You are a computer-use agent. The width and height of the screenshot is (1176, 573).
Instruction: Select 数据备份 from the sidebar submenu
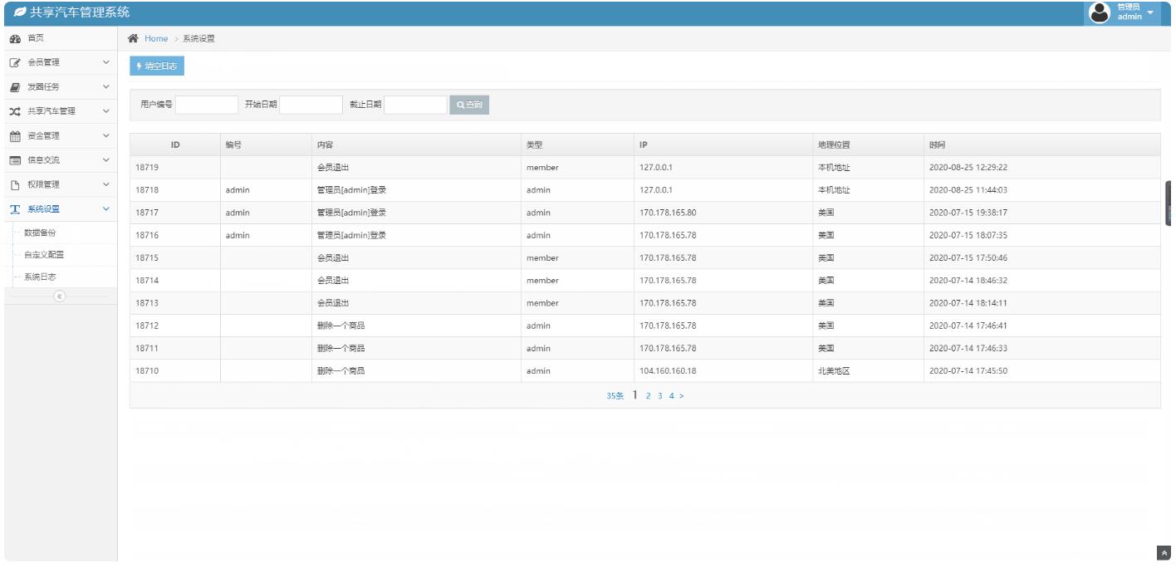(x=42, y=233)
